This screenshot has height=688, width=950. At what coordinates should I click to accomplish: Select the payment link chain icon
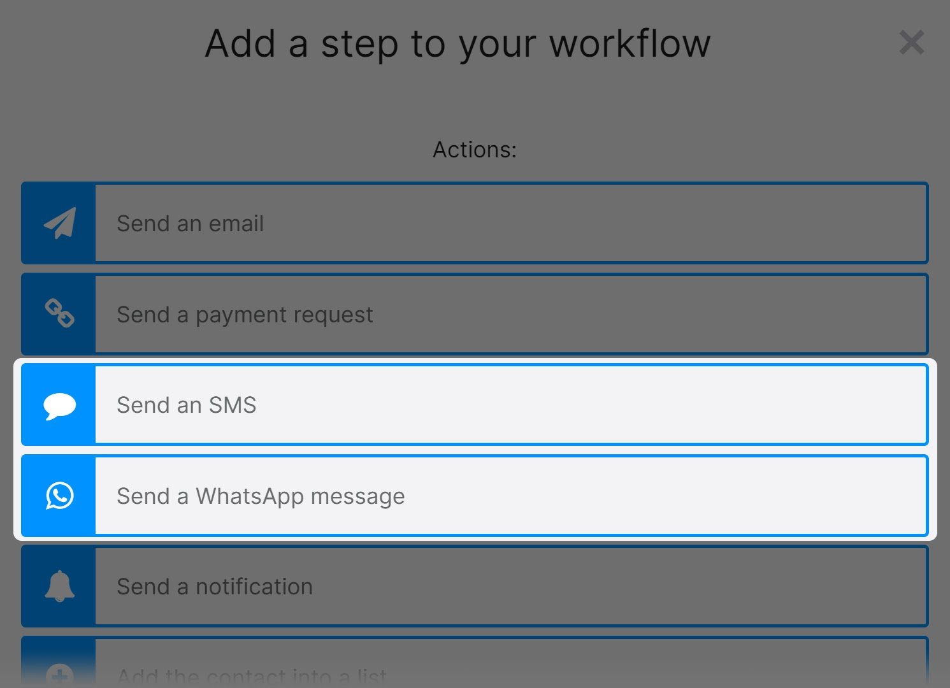59,314
